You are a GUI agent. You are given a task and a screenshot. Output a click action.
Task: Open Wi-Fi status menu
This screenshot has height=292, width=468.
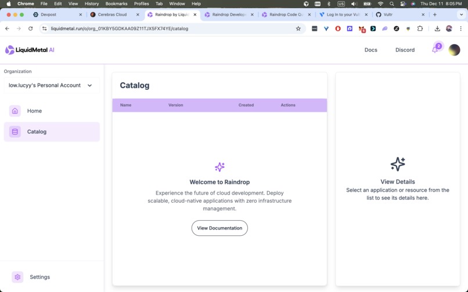(x=380, y=4)
